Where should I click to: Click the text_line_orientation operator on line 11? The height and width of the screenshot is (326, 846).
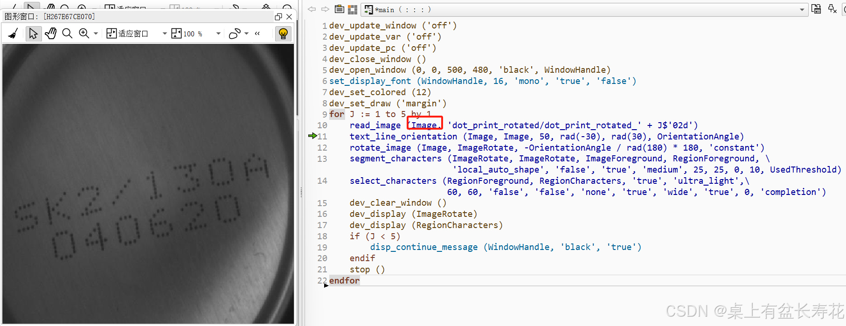coord(403,137)
